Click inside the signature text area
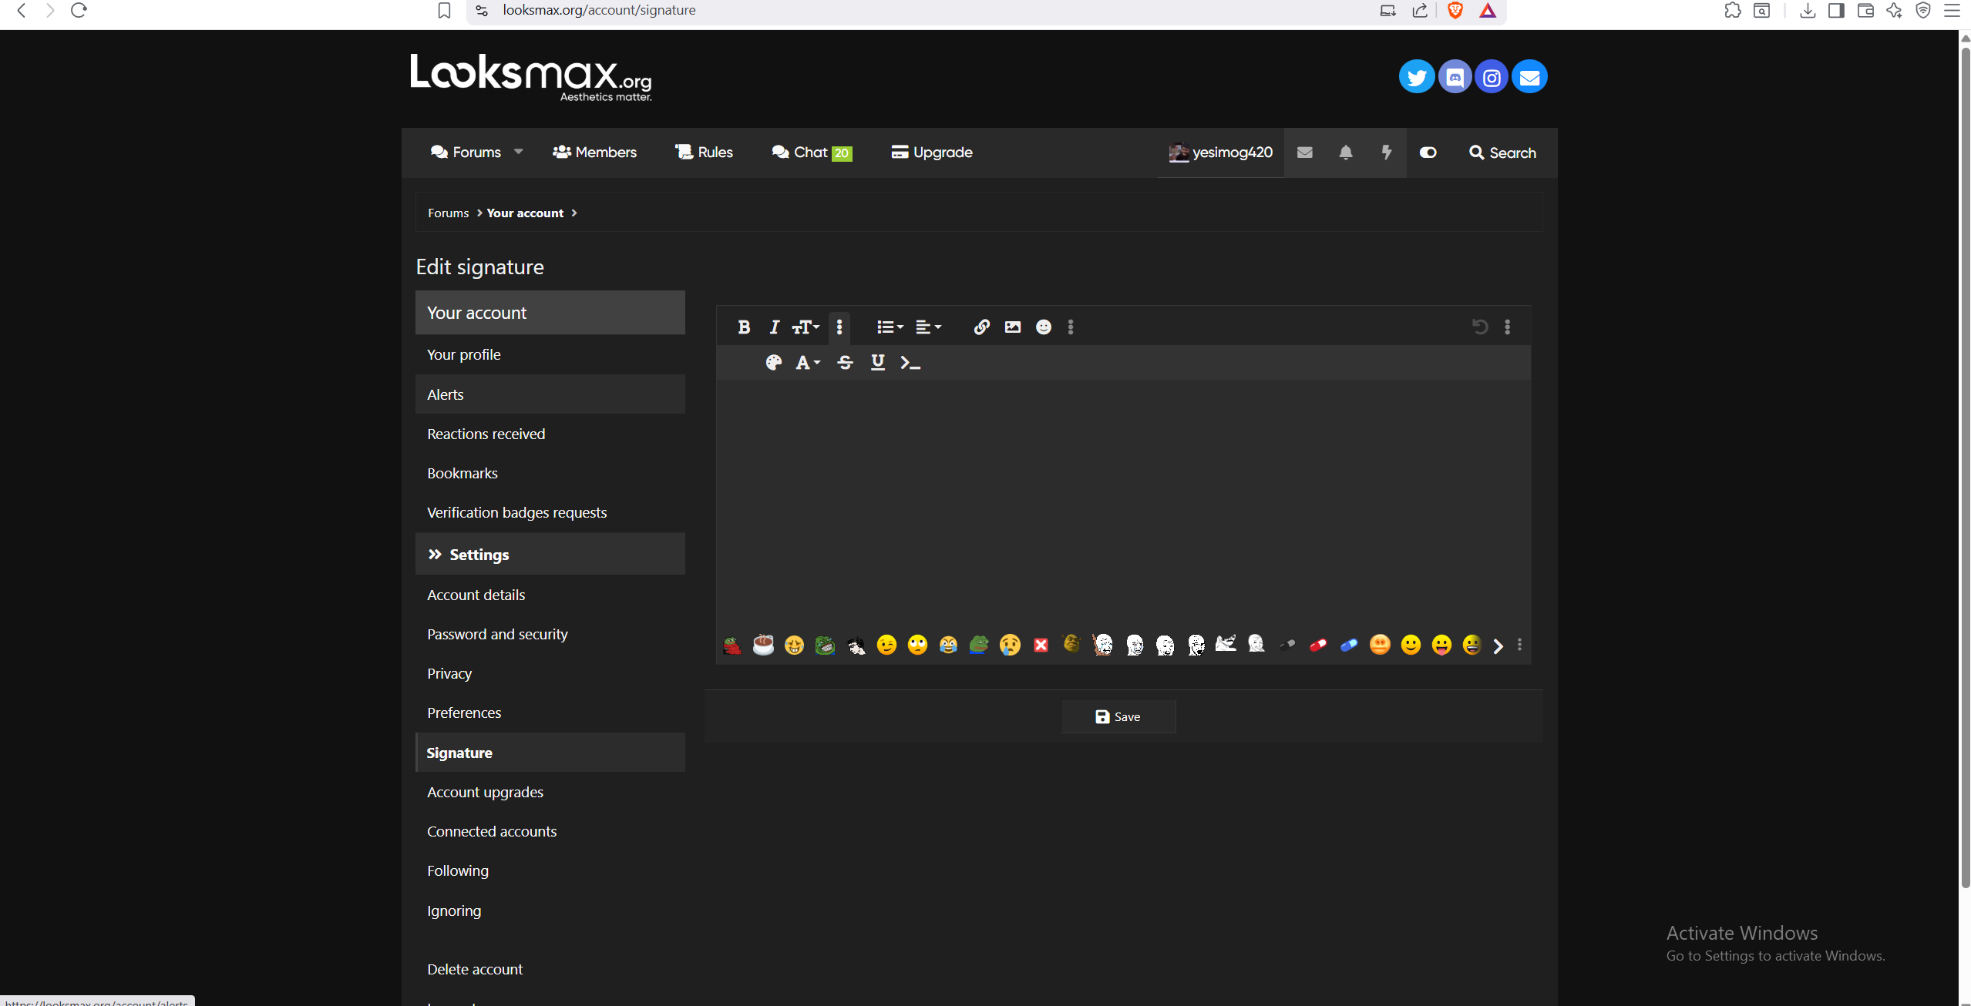Image resolution: width=1971 pixels, height=1006 pixels. point(1122,501)
